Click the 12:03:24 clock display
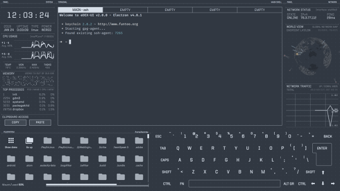 tap(28, 15)
